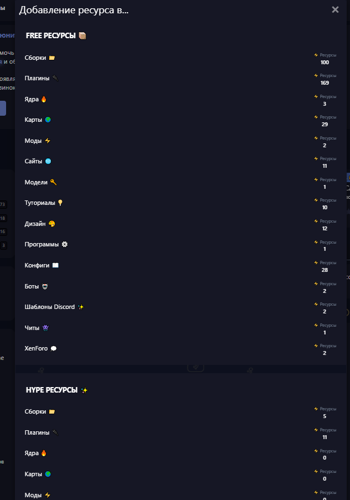
Task: Click the lightning icon beside free Моды
Action: click(48, 141)
